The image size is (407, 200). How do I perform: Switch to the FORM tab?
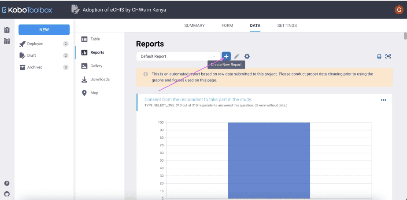(227, 25)
